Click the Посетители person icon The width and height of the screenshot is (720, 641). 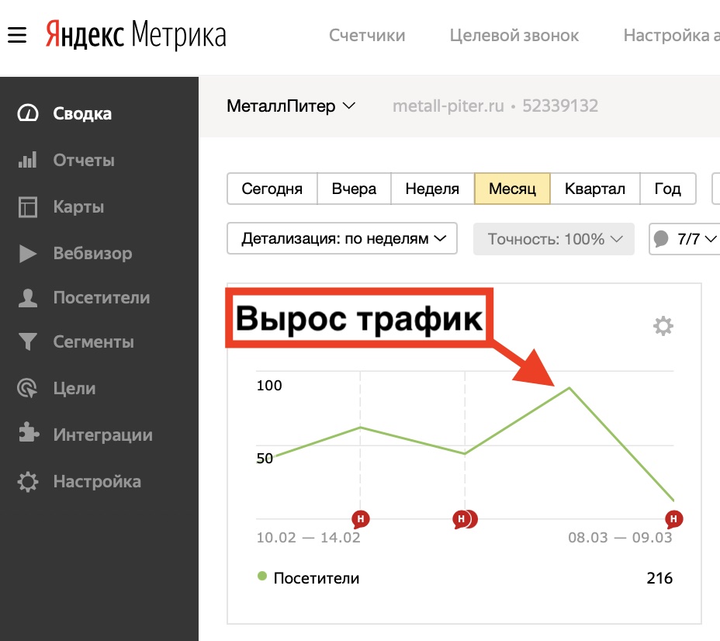(x=28, y=297)
